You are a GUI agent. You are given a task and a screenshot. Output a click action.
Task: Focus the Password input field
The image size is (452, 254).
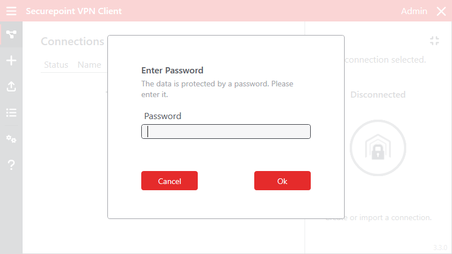click(x=226, y=132)
